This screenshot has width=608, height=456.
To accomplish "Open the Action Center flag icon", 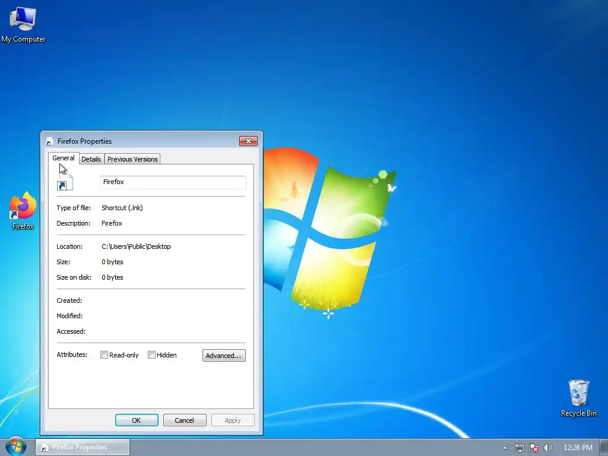I will click(534, 448).
